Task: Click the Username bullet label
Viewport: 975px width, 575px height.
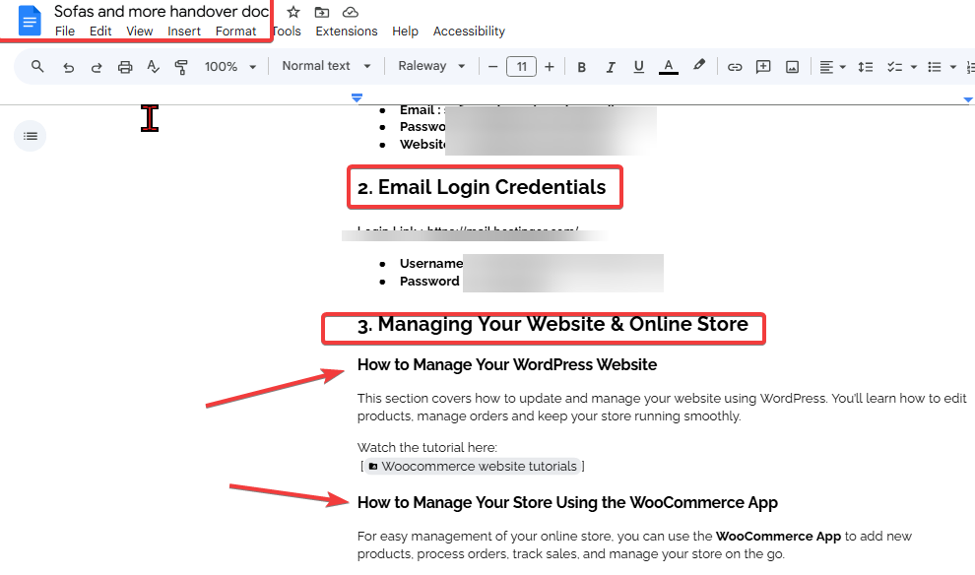Action: pyautogui.click(x=431, y=264)
